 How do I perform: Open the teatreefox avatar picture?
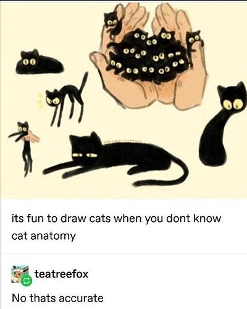[x=20, y=274]
